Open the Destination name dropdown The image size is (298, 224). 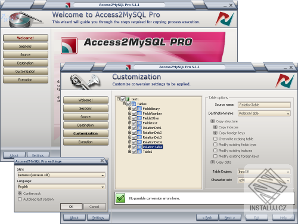[x=288, y=113]
